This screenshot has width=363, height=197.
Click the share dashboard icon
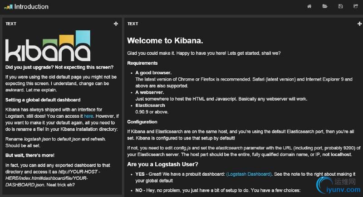(356, 6)
